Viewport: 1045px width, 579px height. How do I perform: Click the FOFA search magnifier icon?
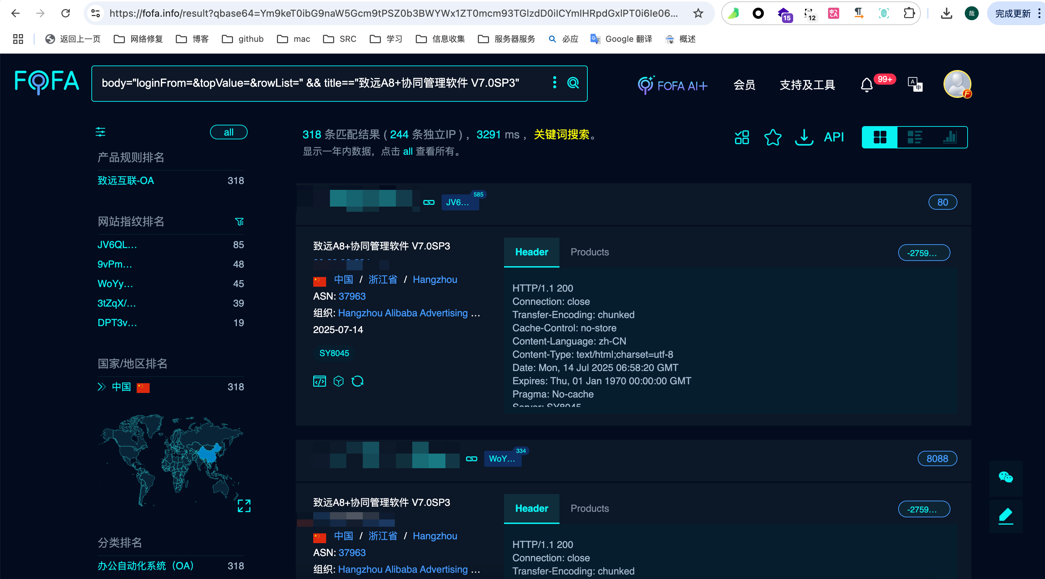573,83
